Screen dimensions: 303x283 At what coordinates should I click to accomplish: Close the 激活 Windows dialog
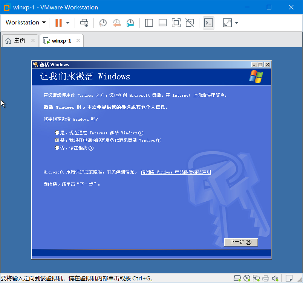click(267, 65)
